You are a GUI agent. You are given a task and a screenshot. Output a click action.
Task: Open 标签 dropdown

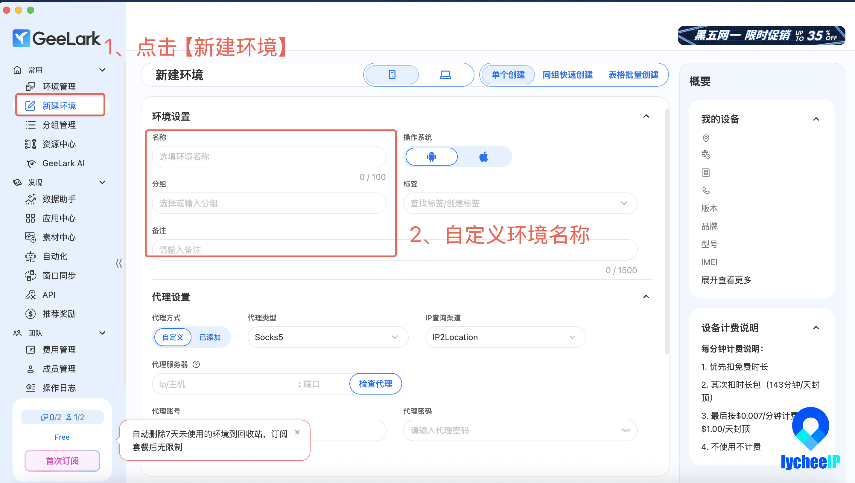(x=520, y=203)
